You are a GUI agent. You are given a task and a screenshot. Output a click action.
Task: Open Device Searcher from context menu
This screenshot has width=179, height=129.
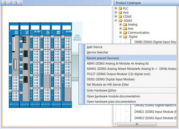(x=131, y=52)
